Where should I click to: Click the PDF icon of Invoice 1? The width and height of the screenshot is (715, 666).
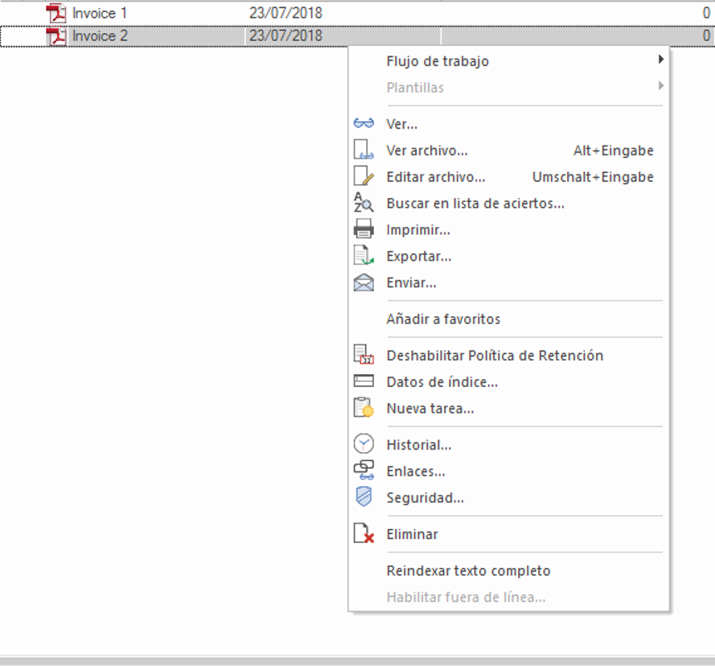point(56,13)
